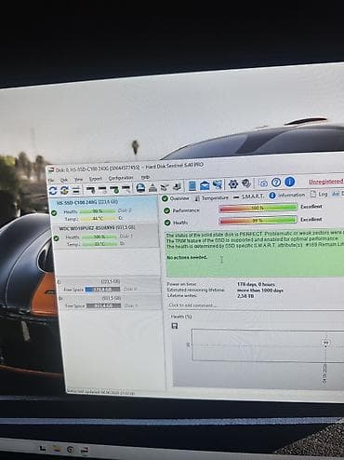This screenshot has width=344, height=460.
Task: Switch to the Information tab
Action: [x=287, y=195]
